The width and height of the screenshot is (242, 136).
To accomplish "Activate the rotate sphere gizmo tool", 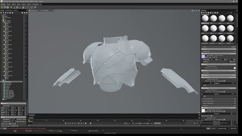I will pyautogui.click(x=17, y=7).
